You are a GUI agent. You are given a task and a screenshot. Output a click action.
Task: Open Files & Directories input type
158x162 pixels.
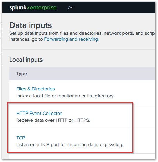(x=36, y=89)
